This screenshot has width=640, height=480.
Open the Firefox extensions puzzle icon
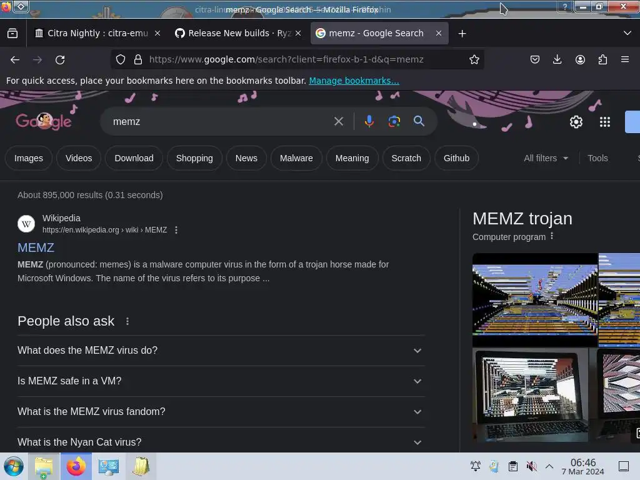click(602, 59)
